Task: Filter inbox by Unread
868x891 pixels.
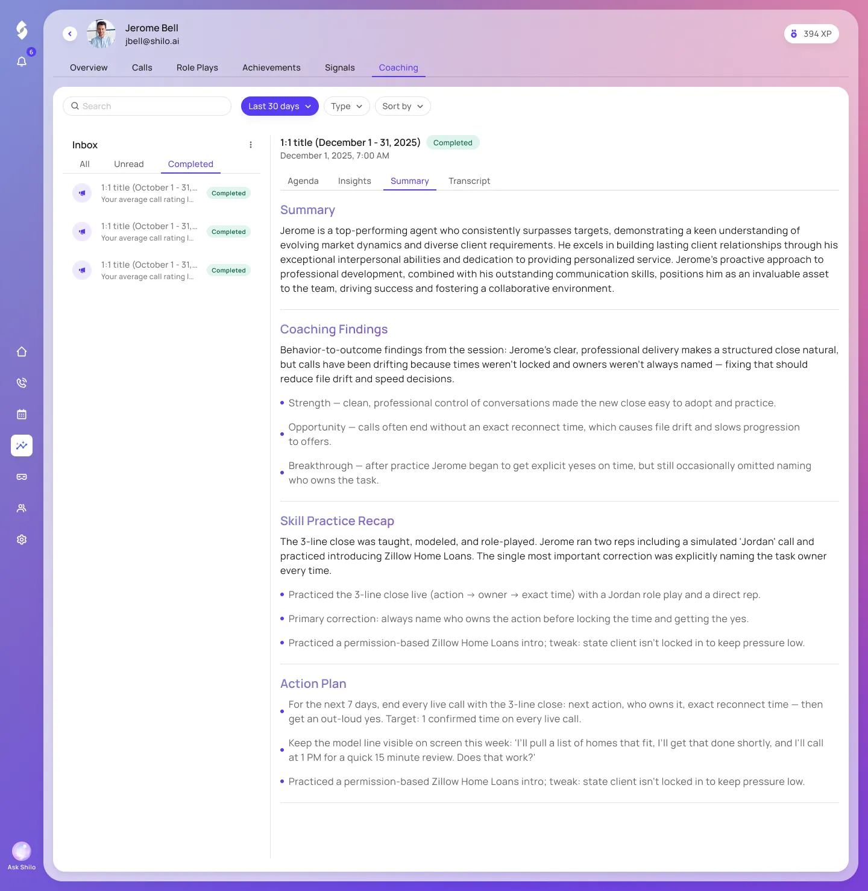Action: 129,164
